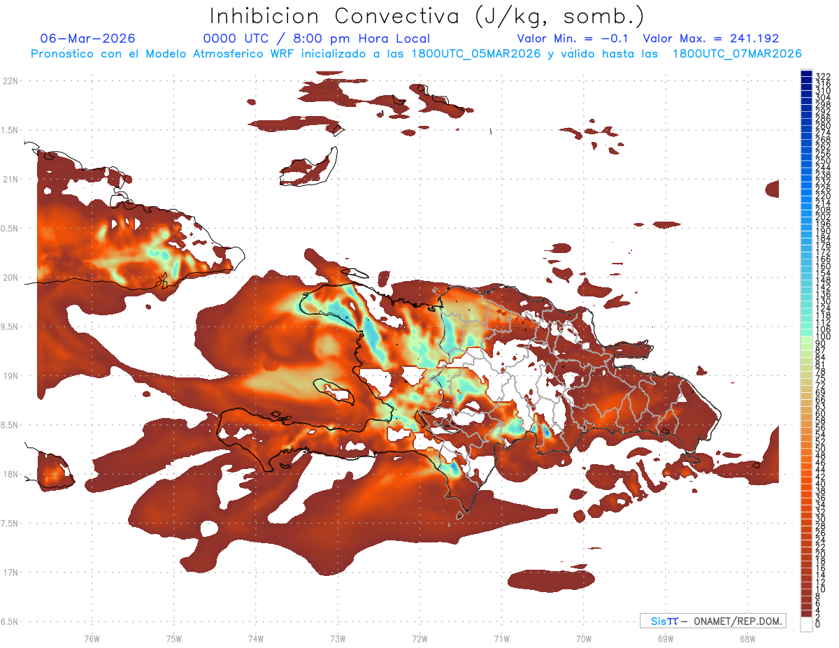The height and width of the screenshot is (648, 839).
Task: Click the '17N' latitude label
Action: pos(10,573)
